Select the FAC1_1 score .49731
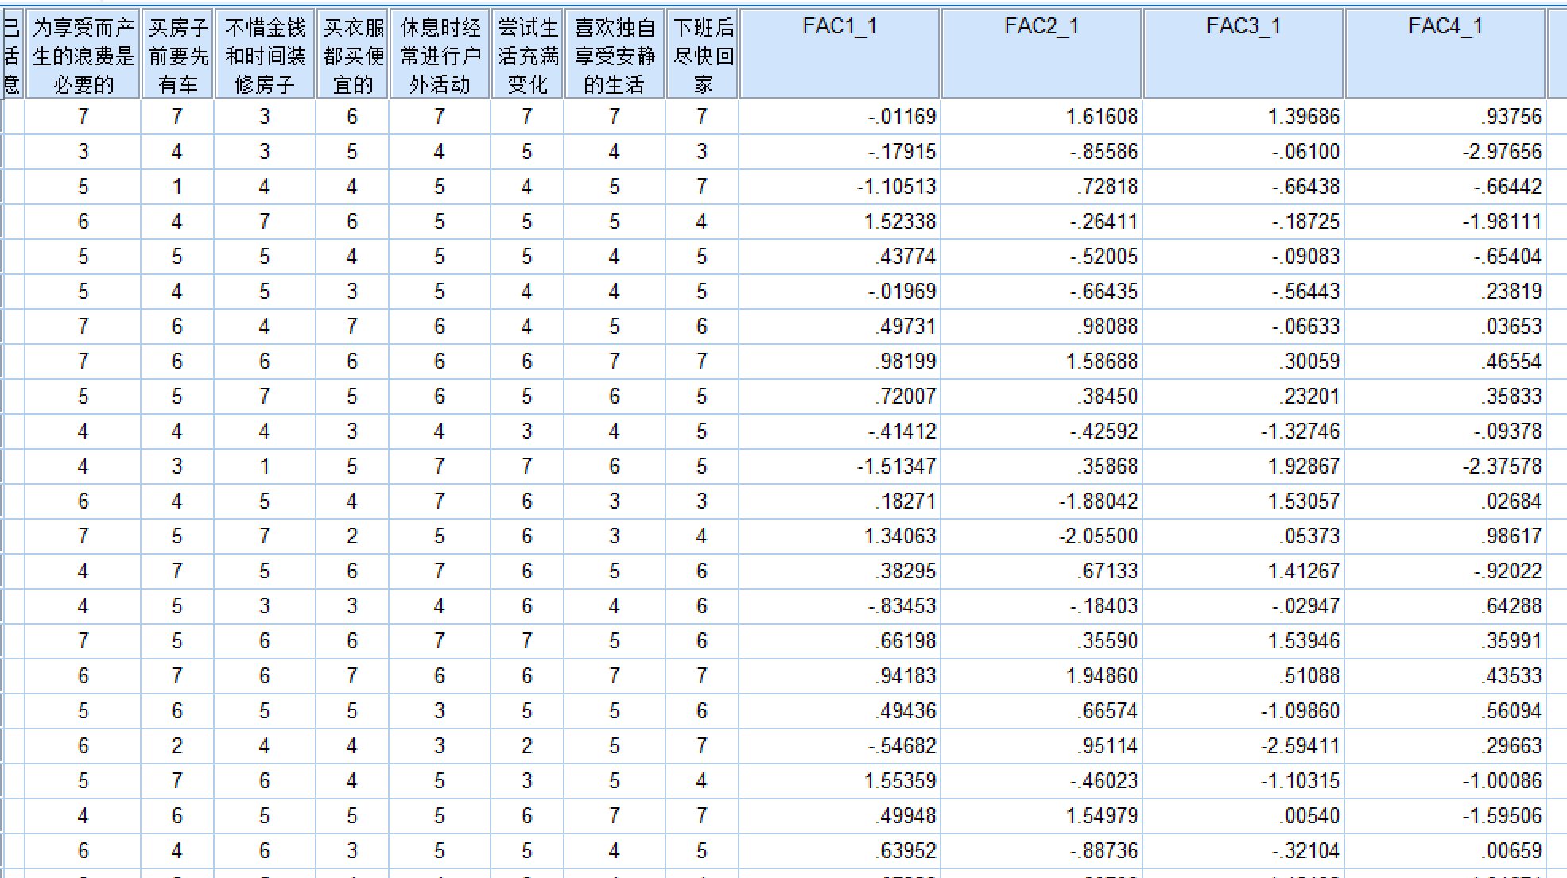Image resolution: width=1567 pixels, height=878 pixels. [x=840, y=327]
